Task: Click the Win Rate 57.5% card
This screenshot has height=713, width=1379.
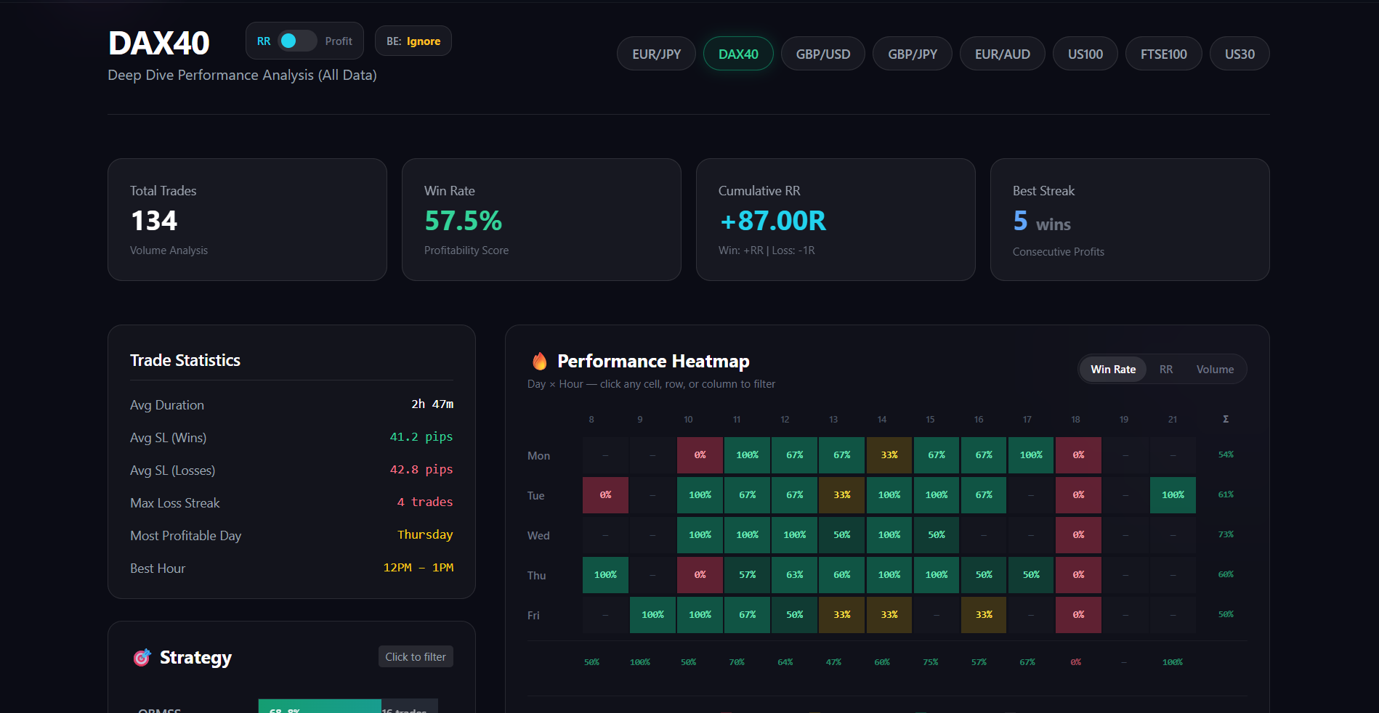Action: 541,219
